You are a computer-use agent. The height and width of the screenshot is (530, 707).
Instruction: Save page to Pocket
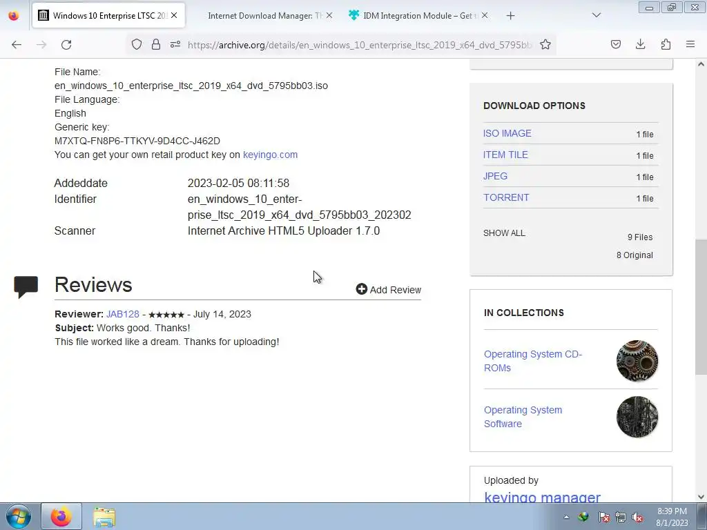click(x=616, y=44)
